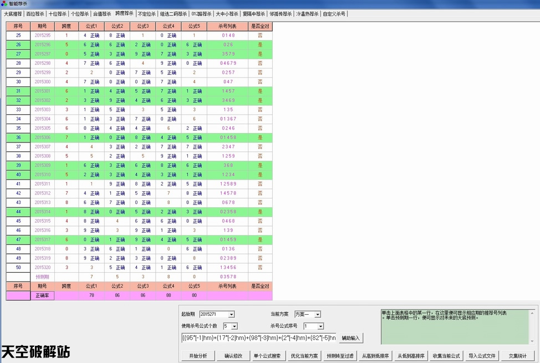
Task: Open the 杀号公式序号 dropdown
Action: pyautogui.click(x=320, y=326)
